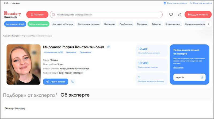Click the expert icon beside Вход для эксперта
This screenshot has height=119, width=214.
click(191, 3)
